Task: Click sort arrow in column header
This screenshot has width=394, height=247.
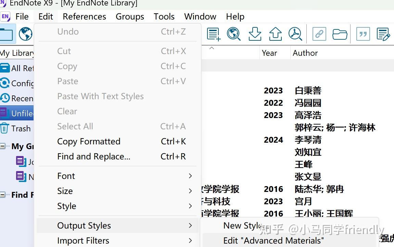Action: (212, 48)
